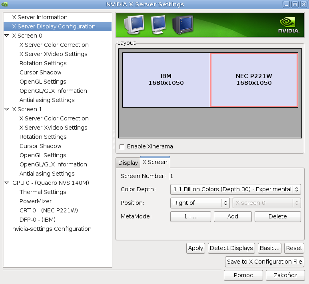Collapse the GPU 0 Quadro NVS 140M node

pyautogui.click(x=7, y=183)
